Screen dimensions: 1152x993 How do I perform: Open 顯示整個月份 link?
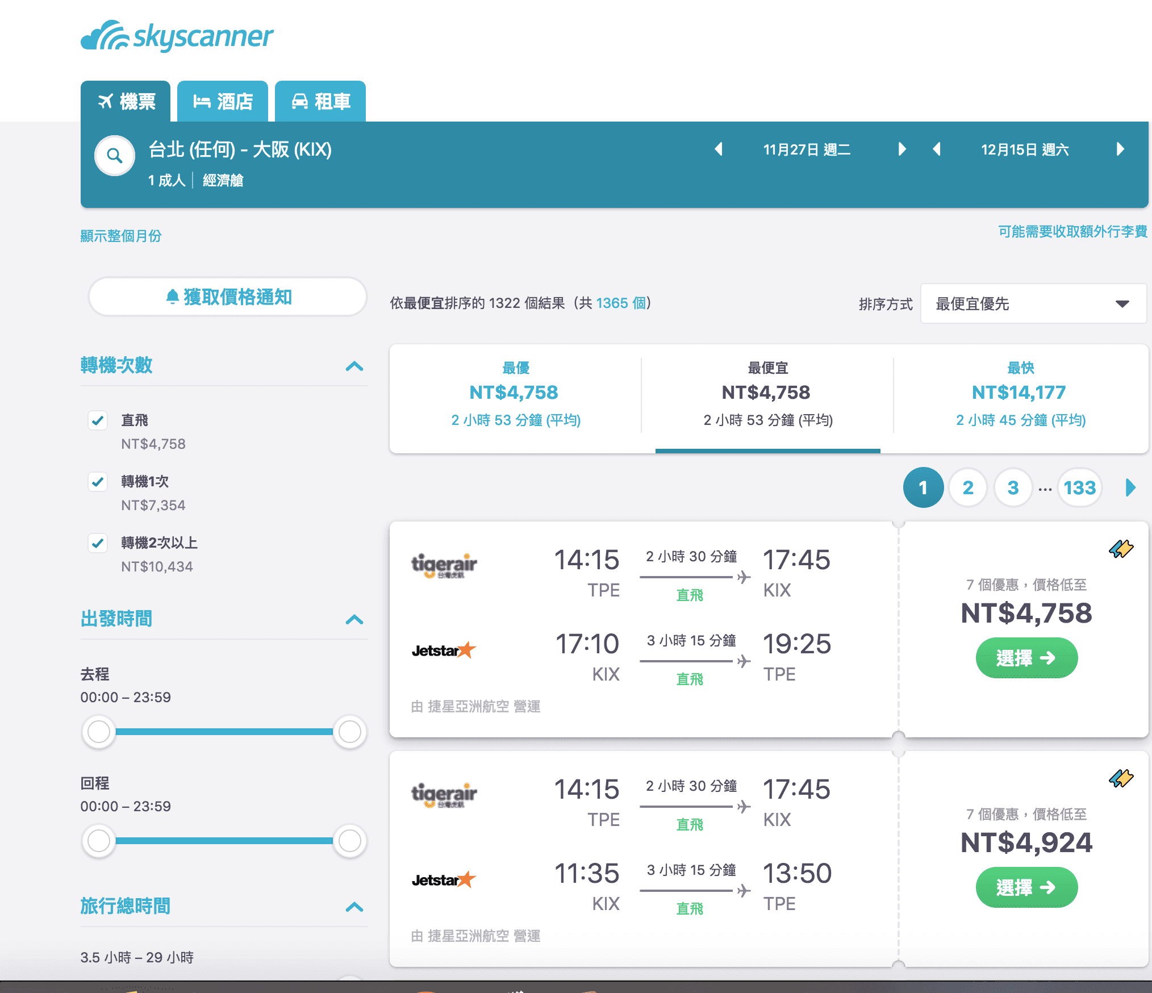(121, 236)
